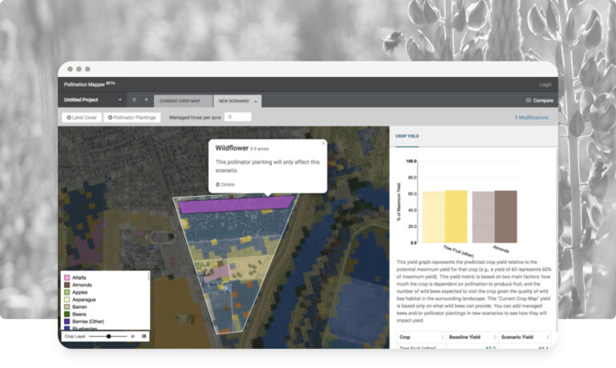Click the scenario list icon beside the plus
Viewport: 616px width, 368px height.
134,100
